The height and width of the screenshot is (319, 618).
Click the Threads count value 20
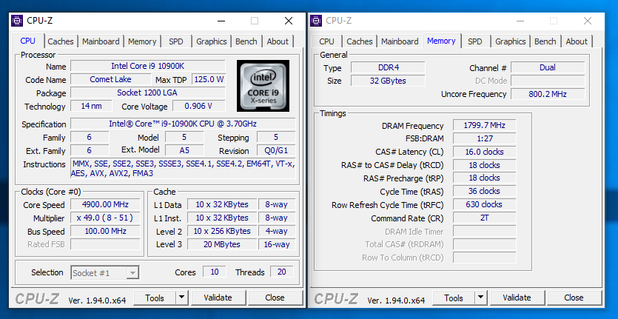pyautogui.click(x=282, y=272)
